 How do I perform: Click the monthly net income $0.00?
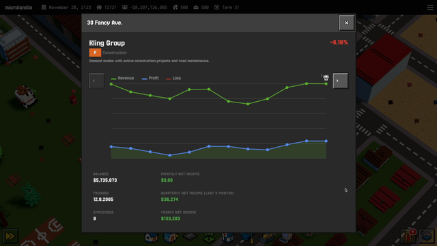(x=167, y=180)
